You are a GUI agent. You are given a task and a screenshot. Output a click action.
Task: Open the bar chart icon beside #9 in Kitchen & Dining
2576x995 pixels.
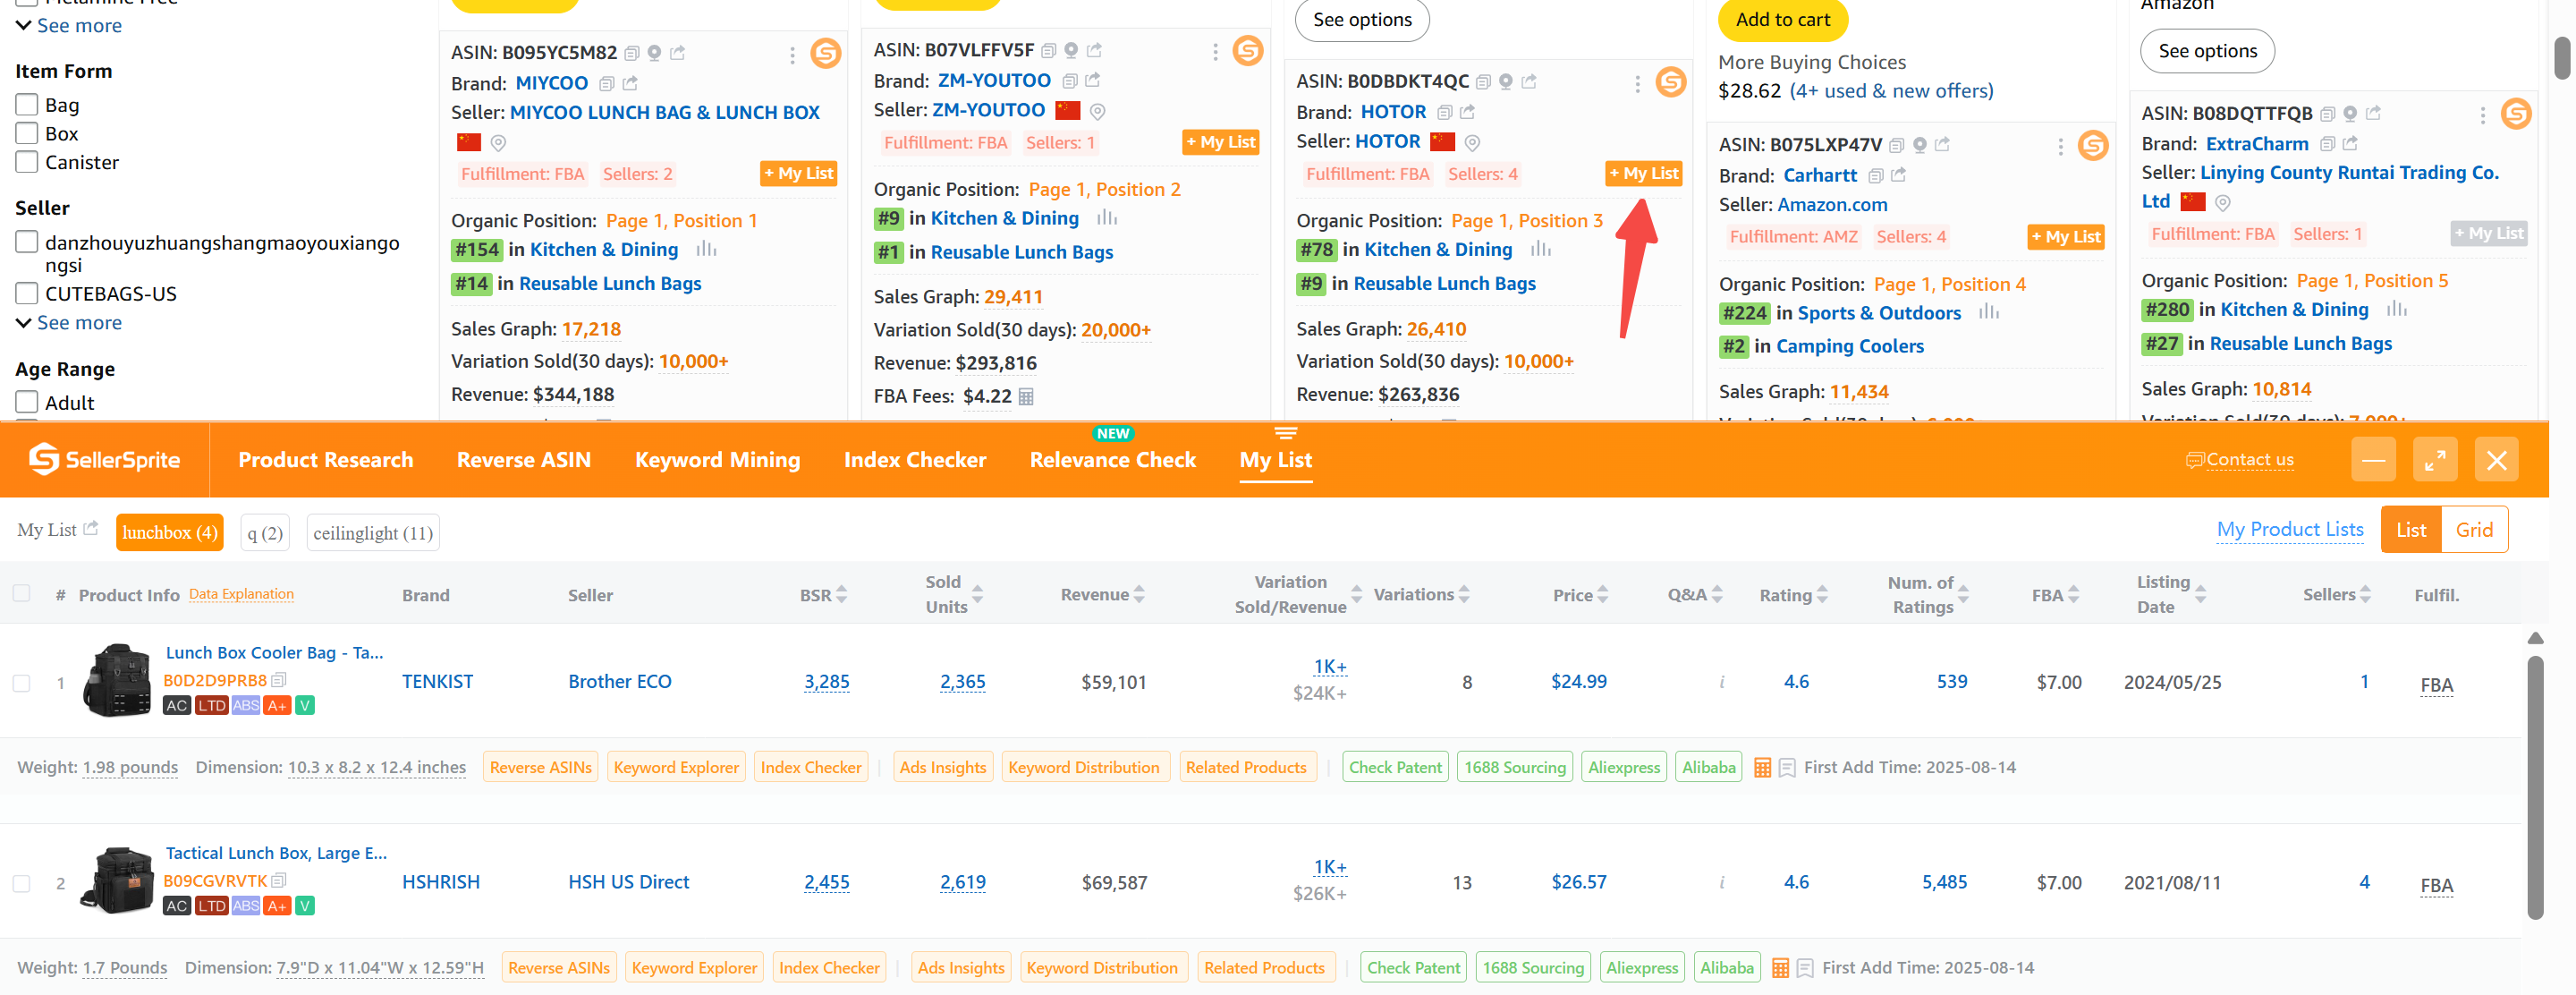coord(1106,218)
